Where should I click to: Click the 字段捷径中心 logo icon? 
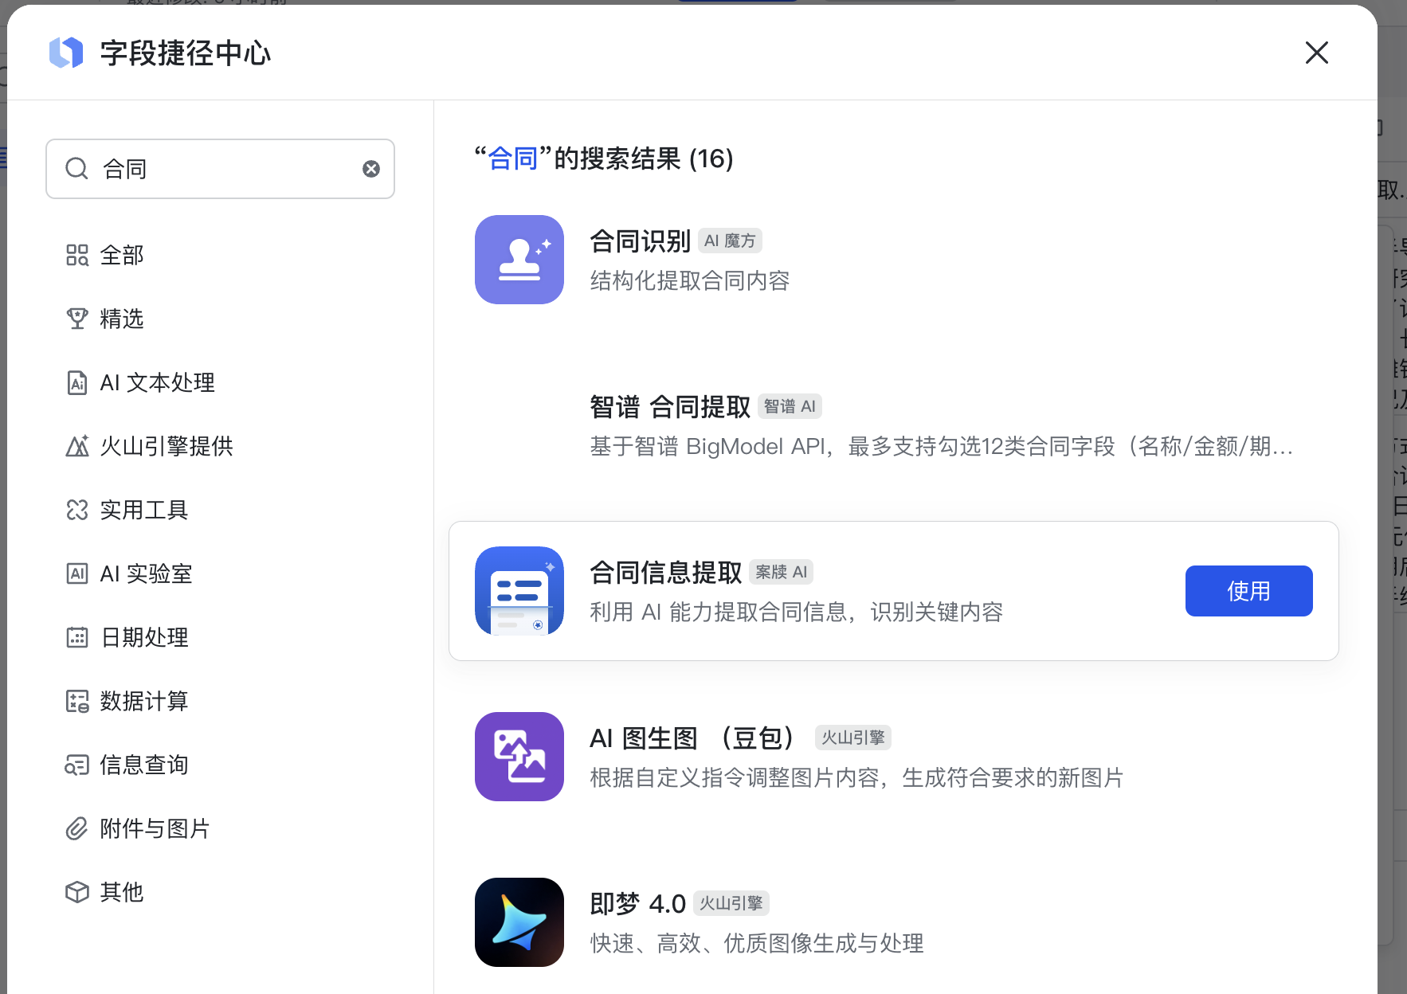66,53
